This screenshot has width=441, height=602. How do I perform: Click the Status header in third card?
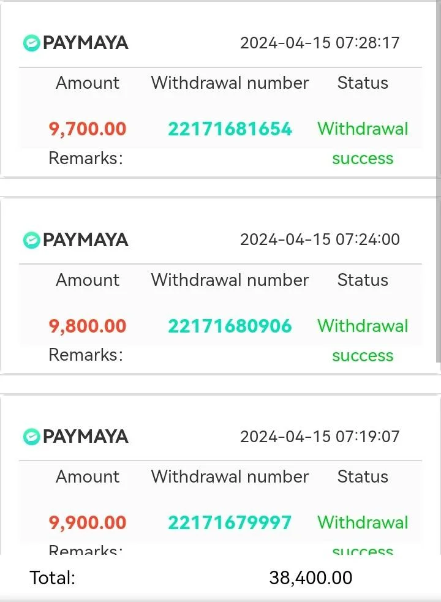pyautogui.click(x=363, y=477)
